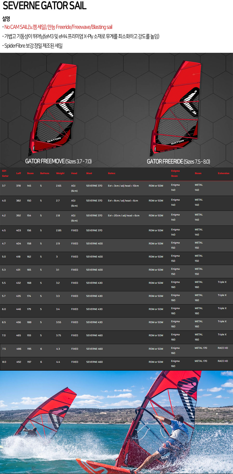233x474 pixels.
Task: Click the "Battens" column header
Action: pos(45,173)
